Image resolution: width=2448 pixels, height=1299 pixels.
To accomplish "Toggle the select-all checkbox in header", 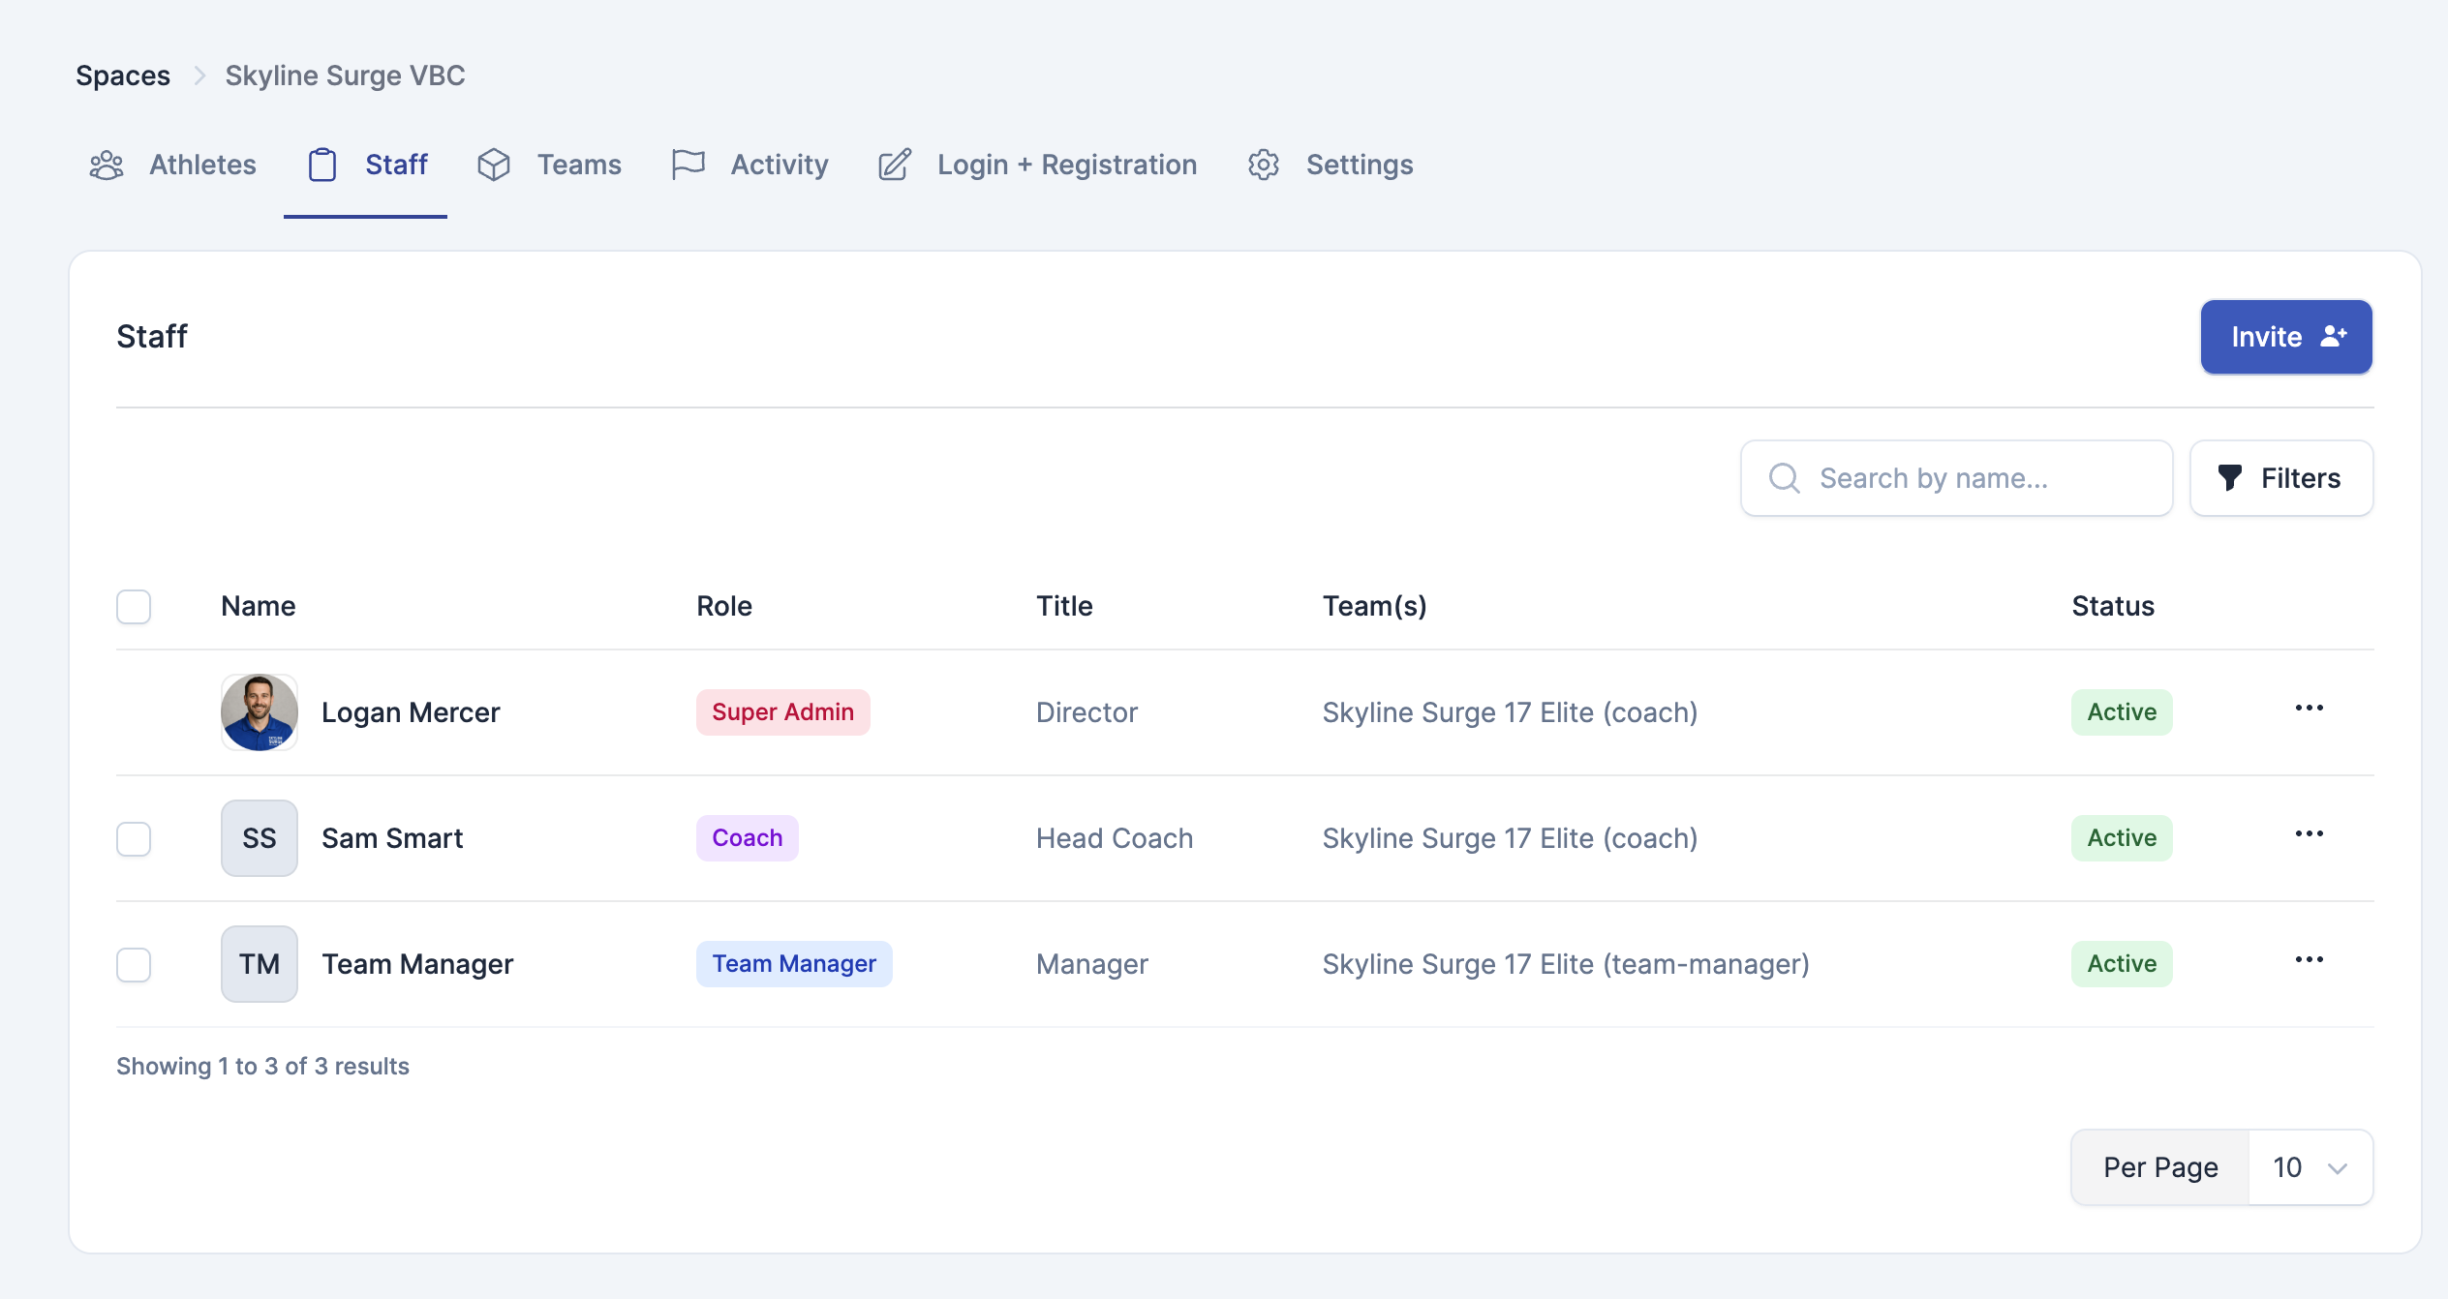I will 134,607.
